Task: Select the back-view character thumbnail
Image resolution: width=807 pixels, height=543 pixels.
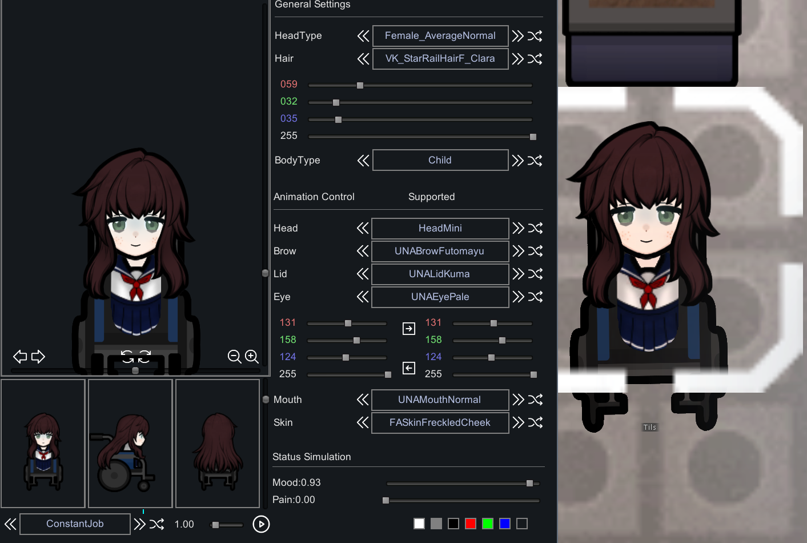Action: click(218, 444)
